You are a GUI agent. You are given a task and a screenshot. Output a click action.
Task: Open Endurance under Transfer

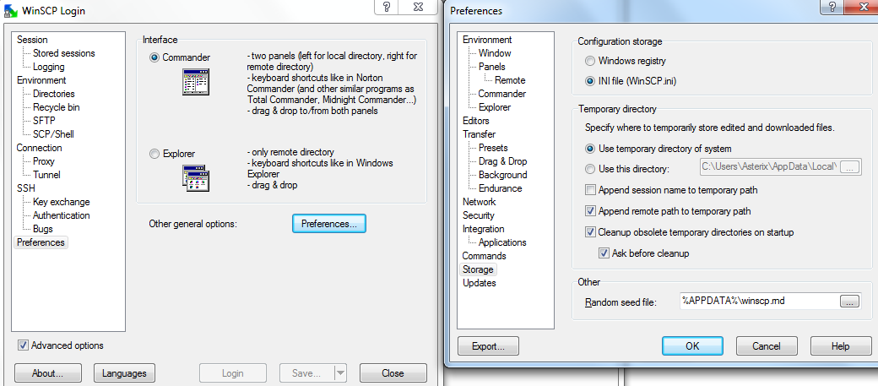click(500, 188)
